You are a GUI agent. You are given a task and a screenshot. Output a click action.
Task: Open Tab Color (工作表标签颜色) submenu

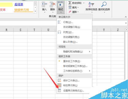[x=74, y=71]
